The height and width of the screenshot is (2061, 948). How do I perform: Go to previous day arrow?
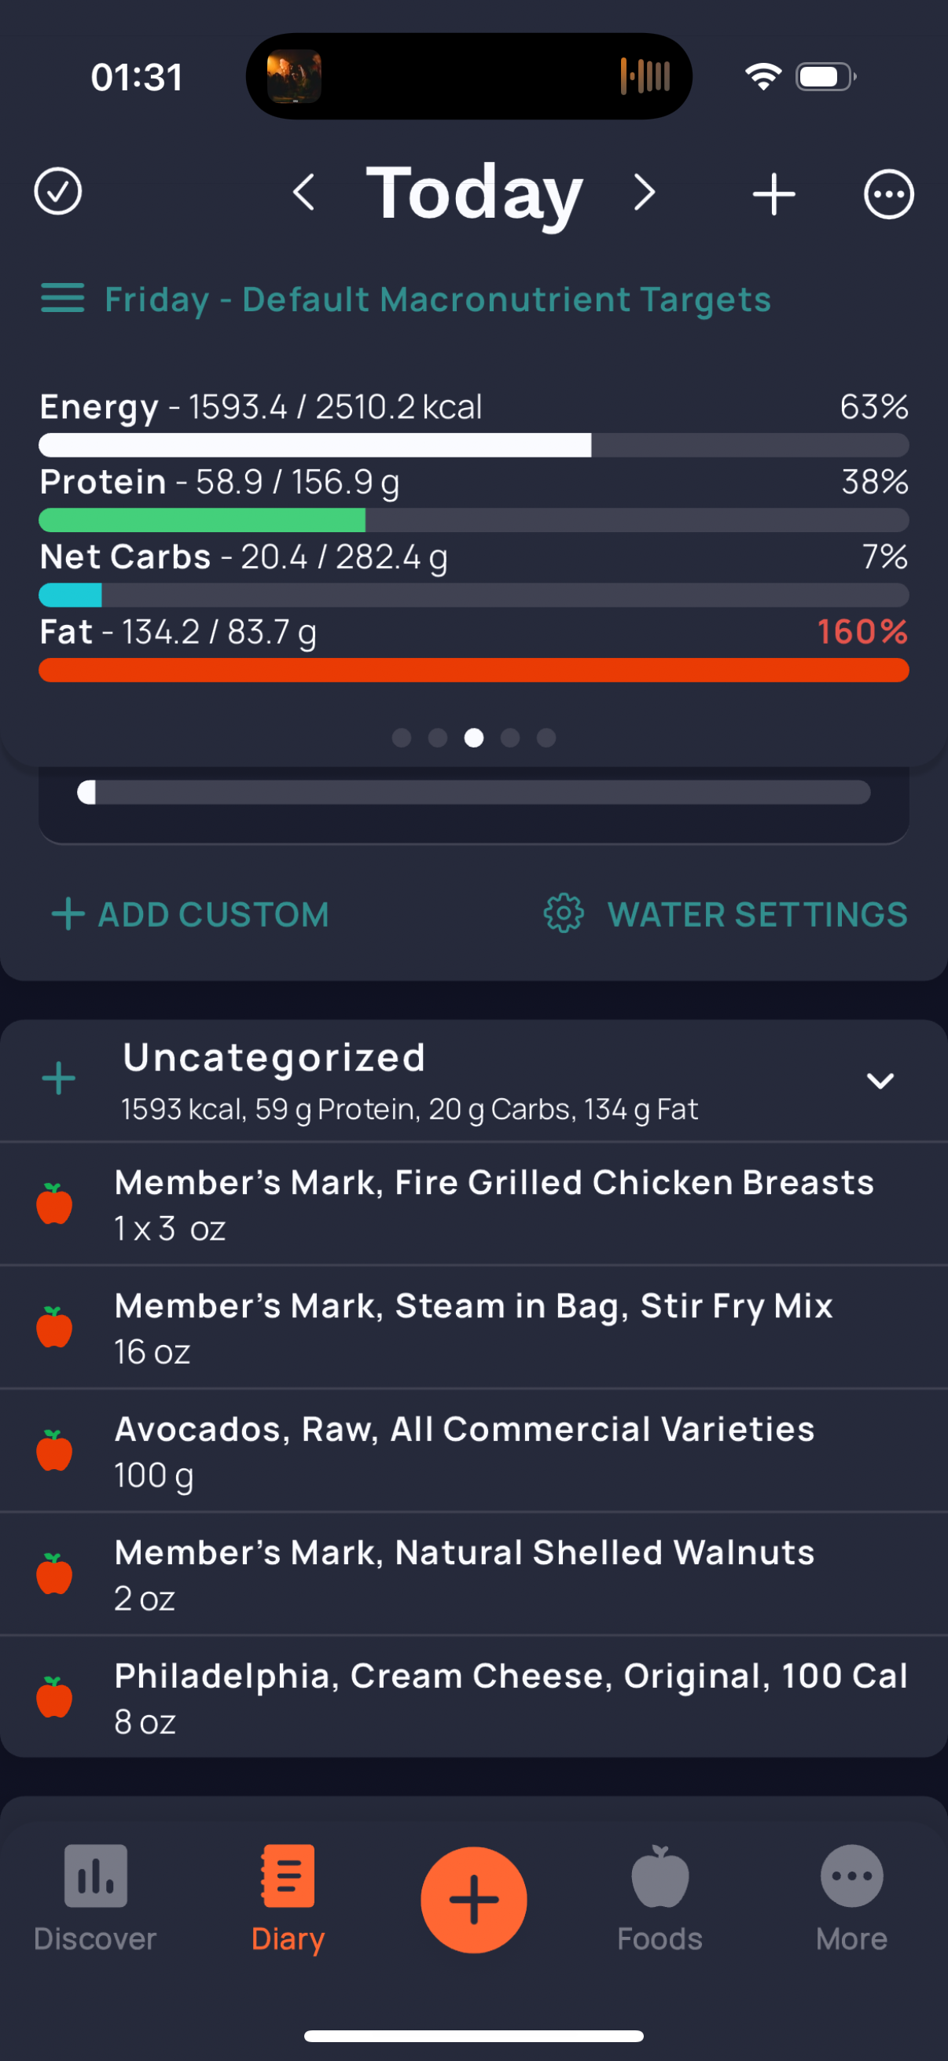pos(303,193)
